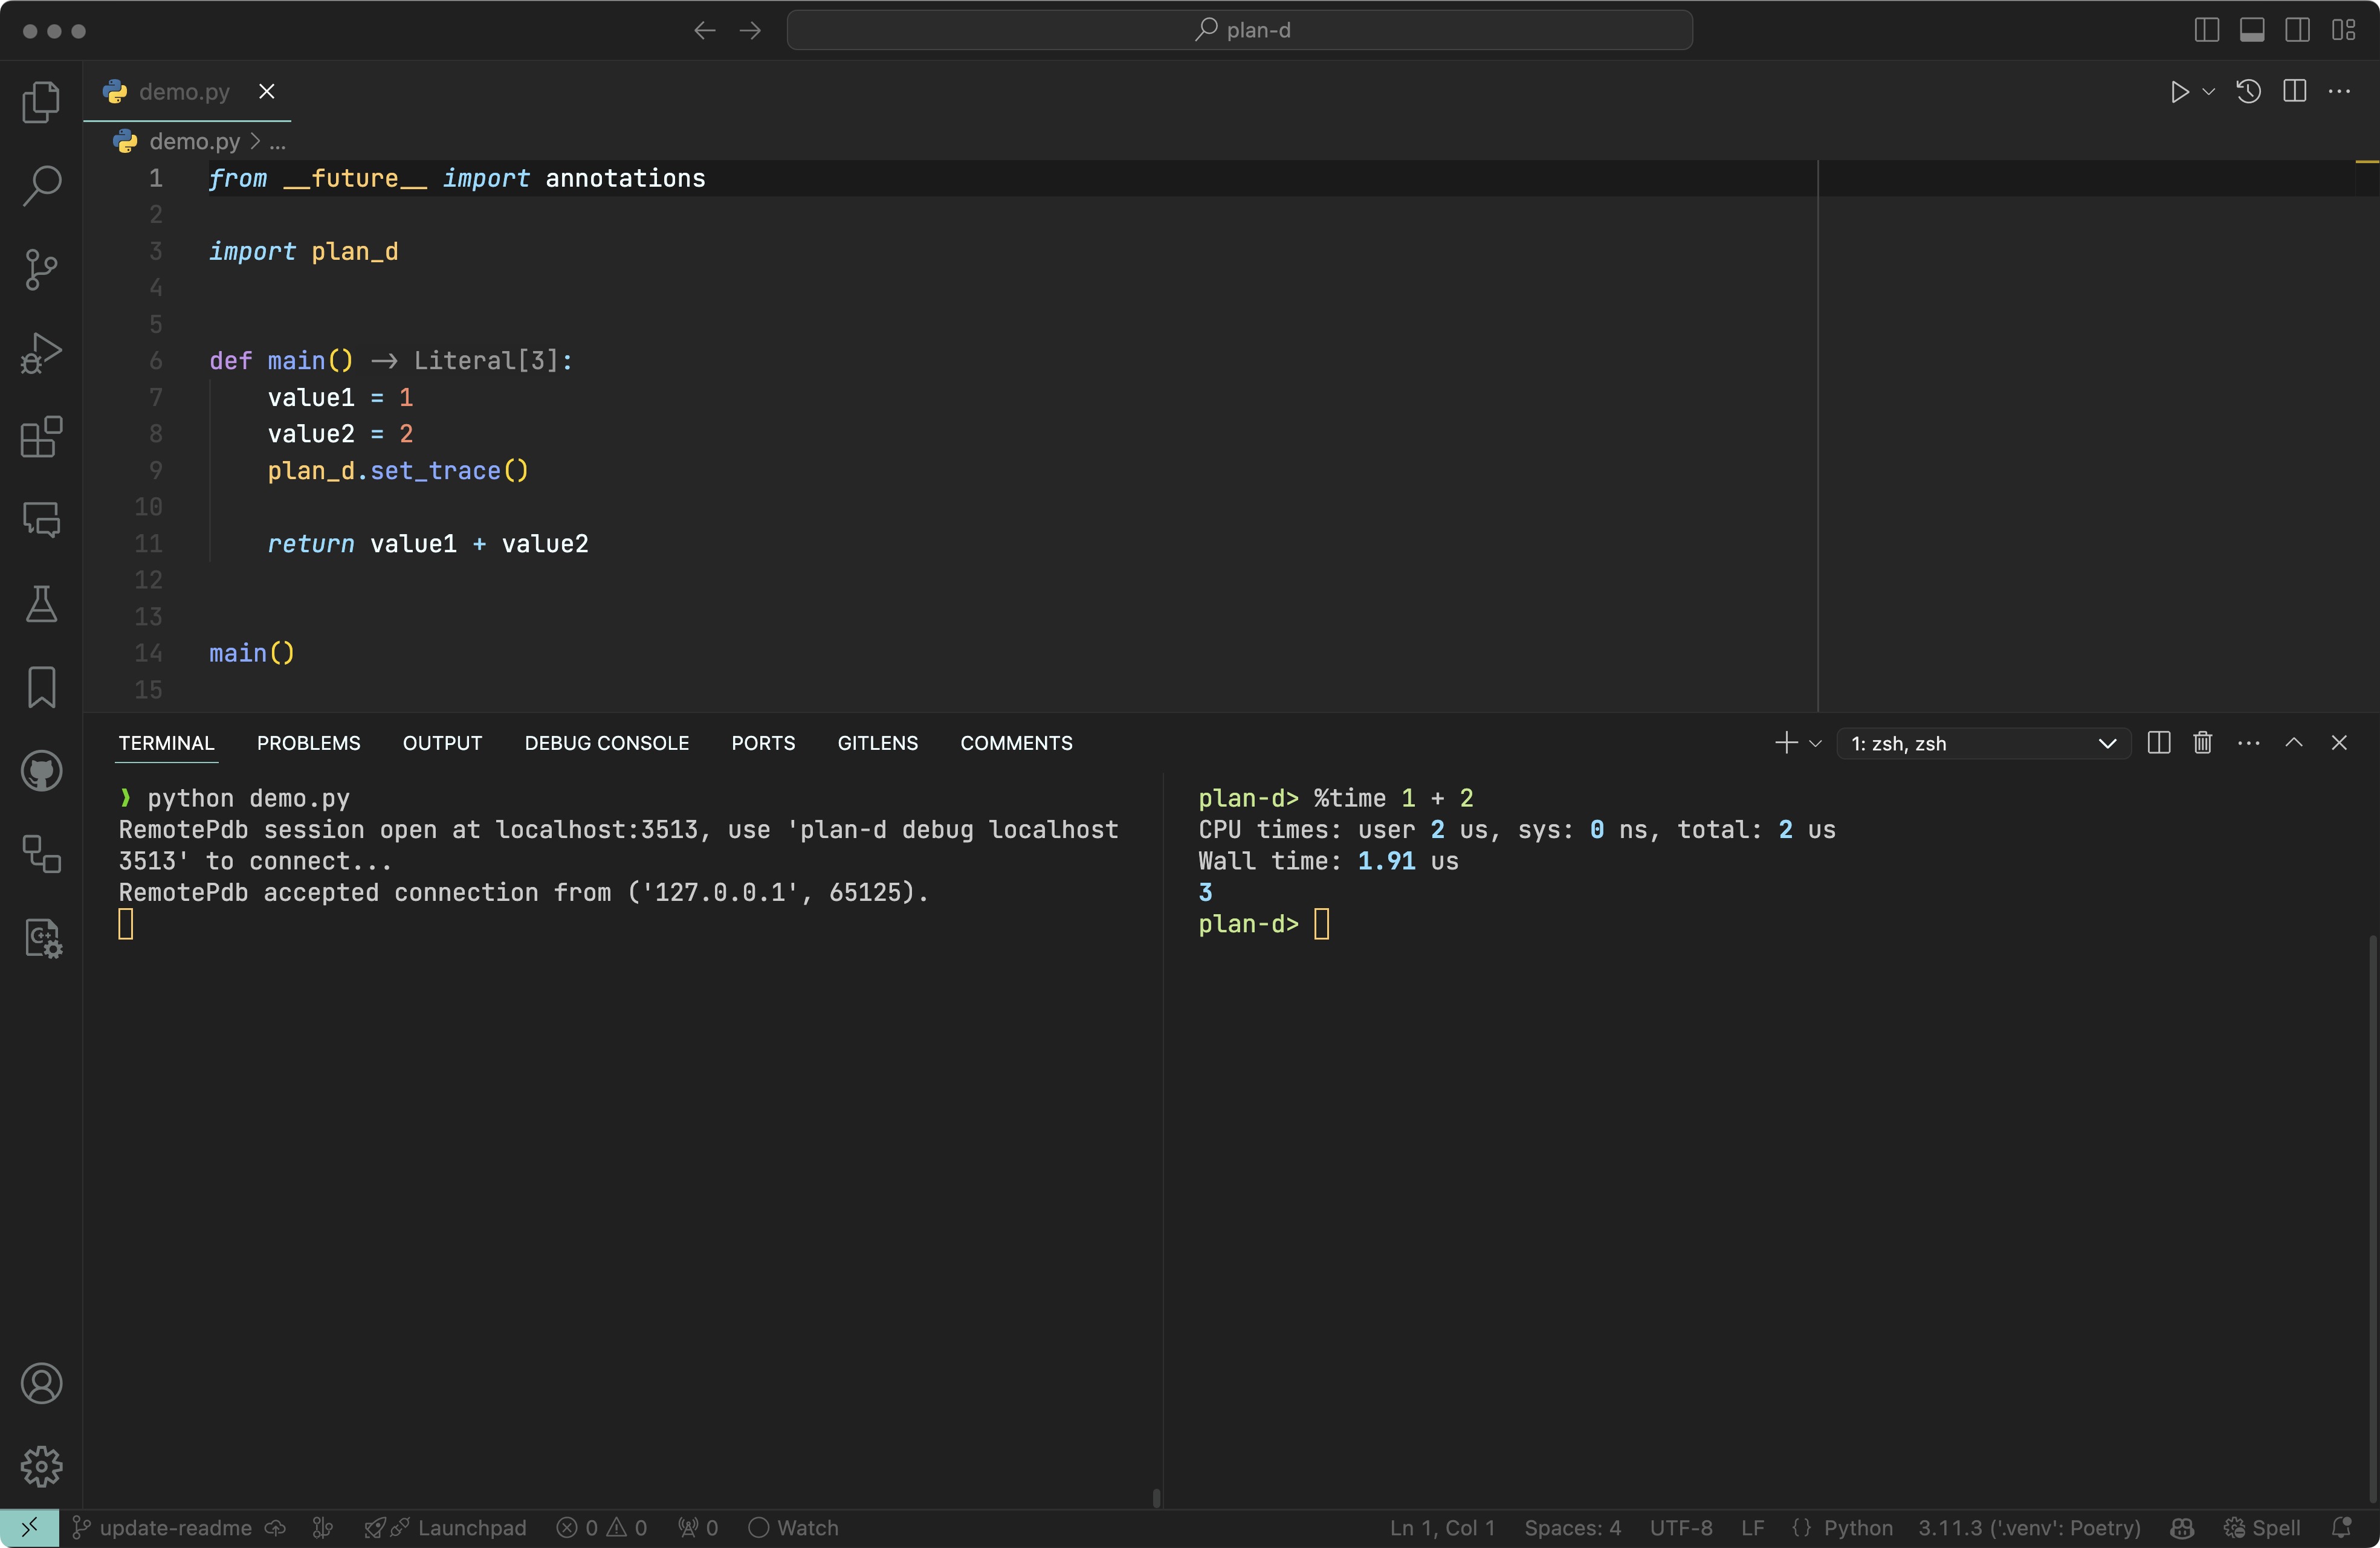Expand new terminal launch profile chevron
The width and height of the screenshot is (2380, 1548).
tap(1816, 743)
